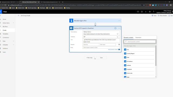173x97 pixels.
Task: Expand the Data sidebar section
Action: click(x=14, y=41)
